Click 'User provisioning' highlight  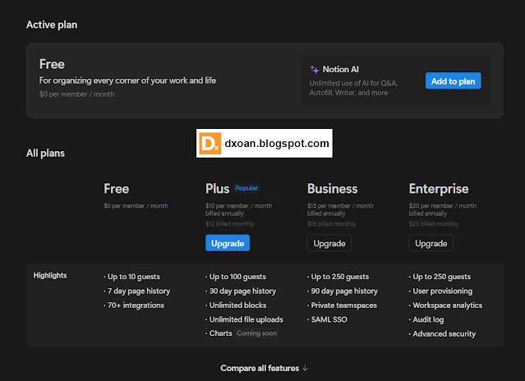443,291
